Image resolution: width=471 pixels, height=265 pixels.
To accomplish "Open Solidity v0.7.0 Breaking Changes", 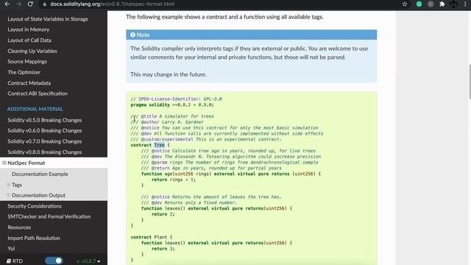I will [x=44, y=141].
